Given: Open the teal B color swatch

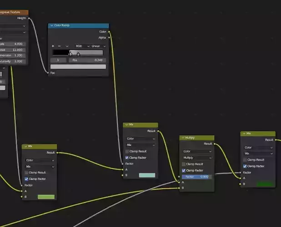Looking at the screenshot, I should click(147, 175).
